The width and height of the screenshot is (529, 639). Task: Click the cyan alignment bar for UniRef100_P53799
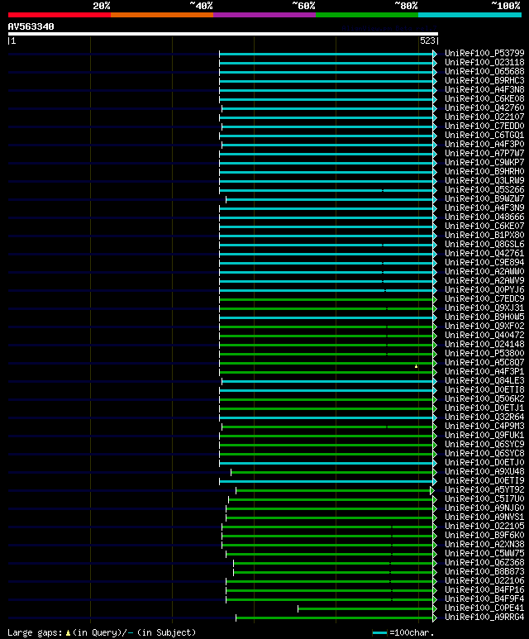326,54
